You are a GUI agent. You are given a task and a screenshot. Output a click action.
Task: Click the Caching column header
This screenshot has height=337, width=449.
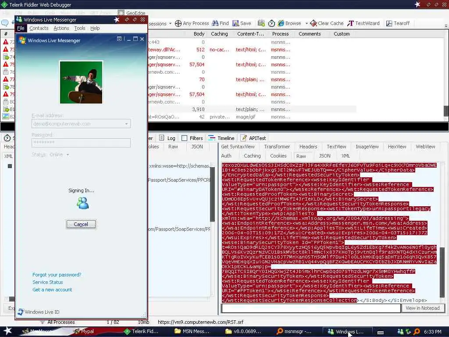(x=219, y=34)
